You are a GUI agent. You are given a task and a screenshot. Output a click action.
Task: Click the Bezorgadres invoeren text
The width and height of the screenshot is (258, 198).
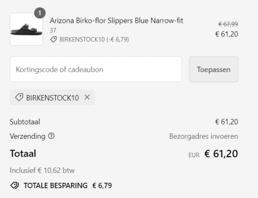pos(204,136)
